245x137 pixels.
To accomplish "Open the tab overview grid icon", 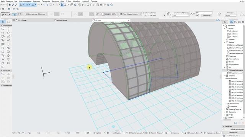I will tap(14, 20).
